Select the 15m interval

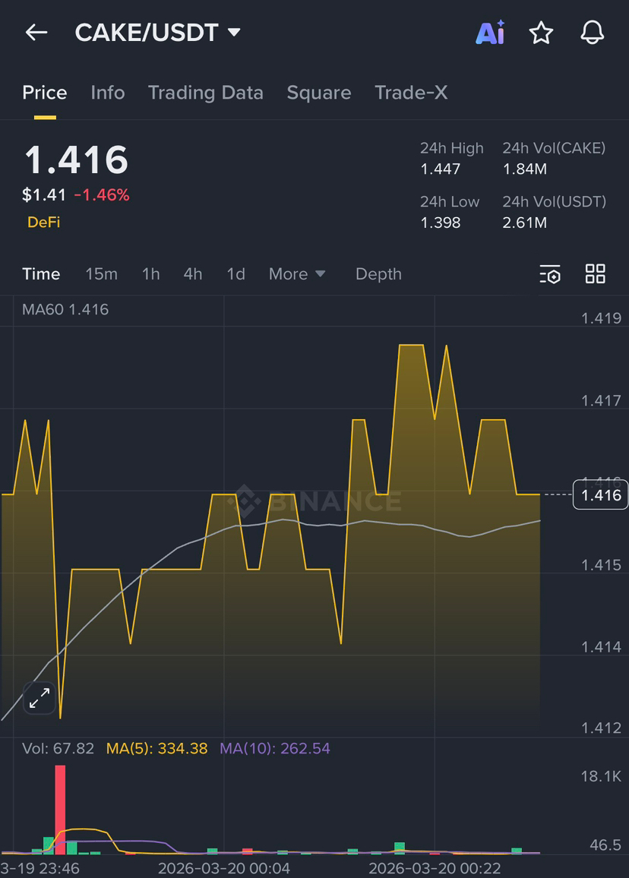point(101,274)
